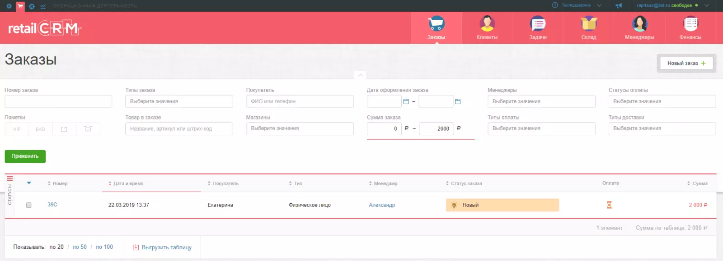
Task: Click the Номер заказа input field
Action: coord(58,101)
